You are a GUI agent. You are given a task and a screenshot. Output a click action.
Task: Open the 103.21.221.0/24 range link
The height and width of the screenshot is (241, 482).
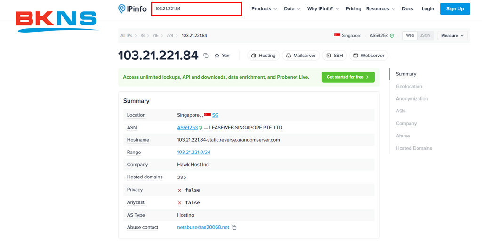pyautogui.click(x=193, y=152)
